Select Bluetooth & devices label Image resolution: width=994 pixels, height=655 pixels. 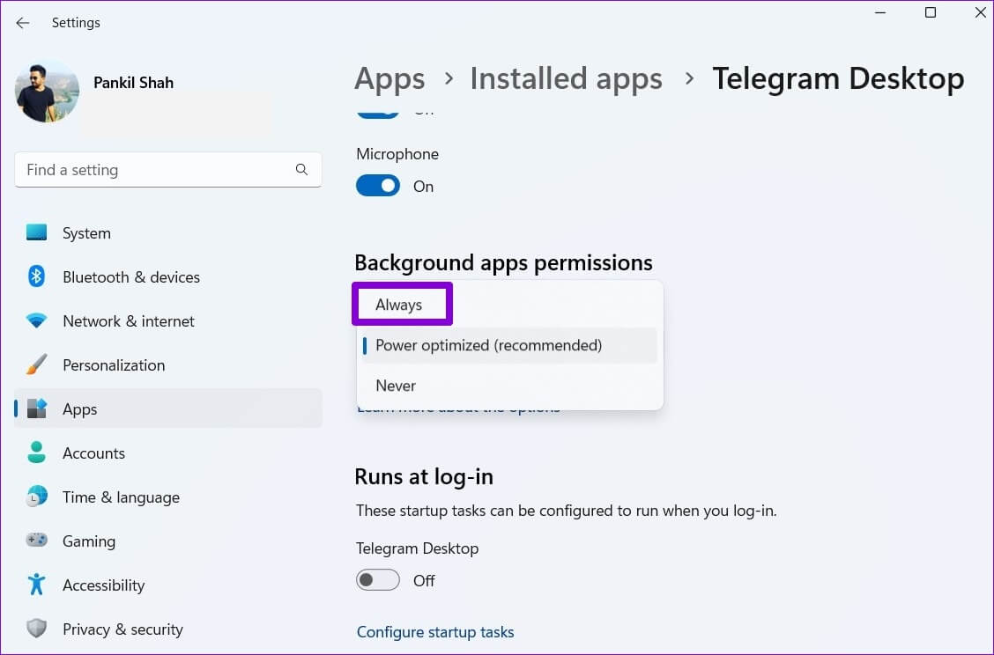[x=131, y=277]
